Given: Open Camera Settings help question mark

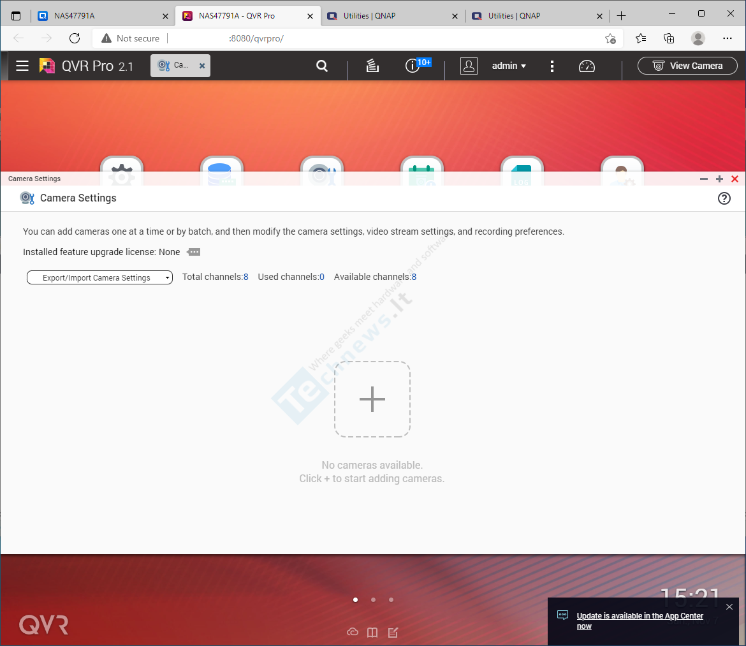Looking at the screenshot, I should coord(724,198).
